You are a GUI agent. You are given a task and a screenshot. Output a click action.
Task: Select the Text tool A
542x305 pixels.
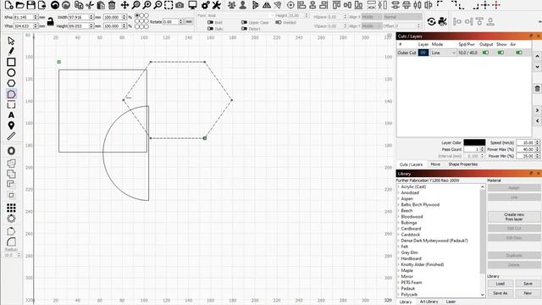11,115
